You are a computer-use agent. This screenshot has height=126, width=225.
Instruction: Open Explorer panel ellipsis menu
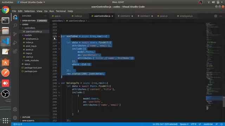(x=45, y=16)
